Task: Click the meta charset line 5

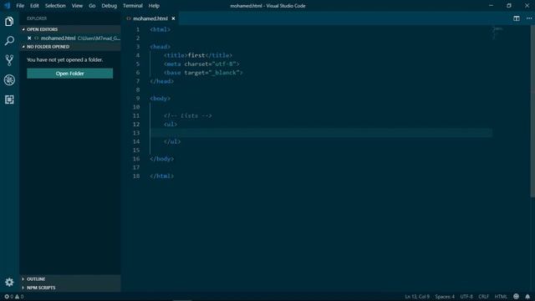Action: pyautogui.click(x=201, y=64)
